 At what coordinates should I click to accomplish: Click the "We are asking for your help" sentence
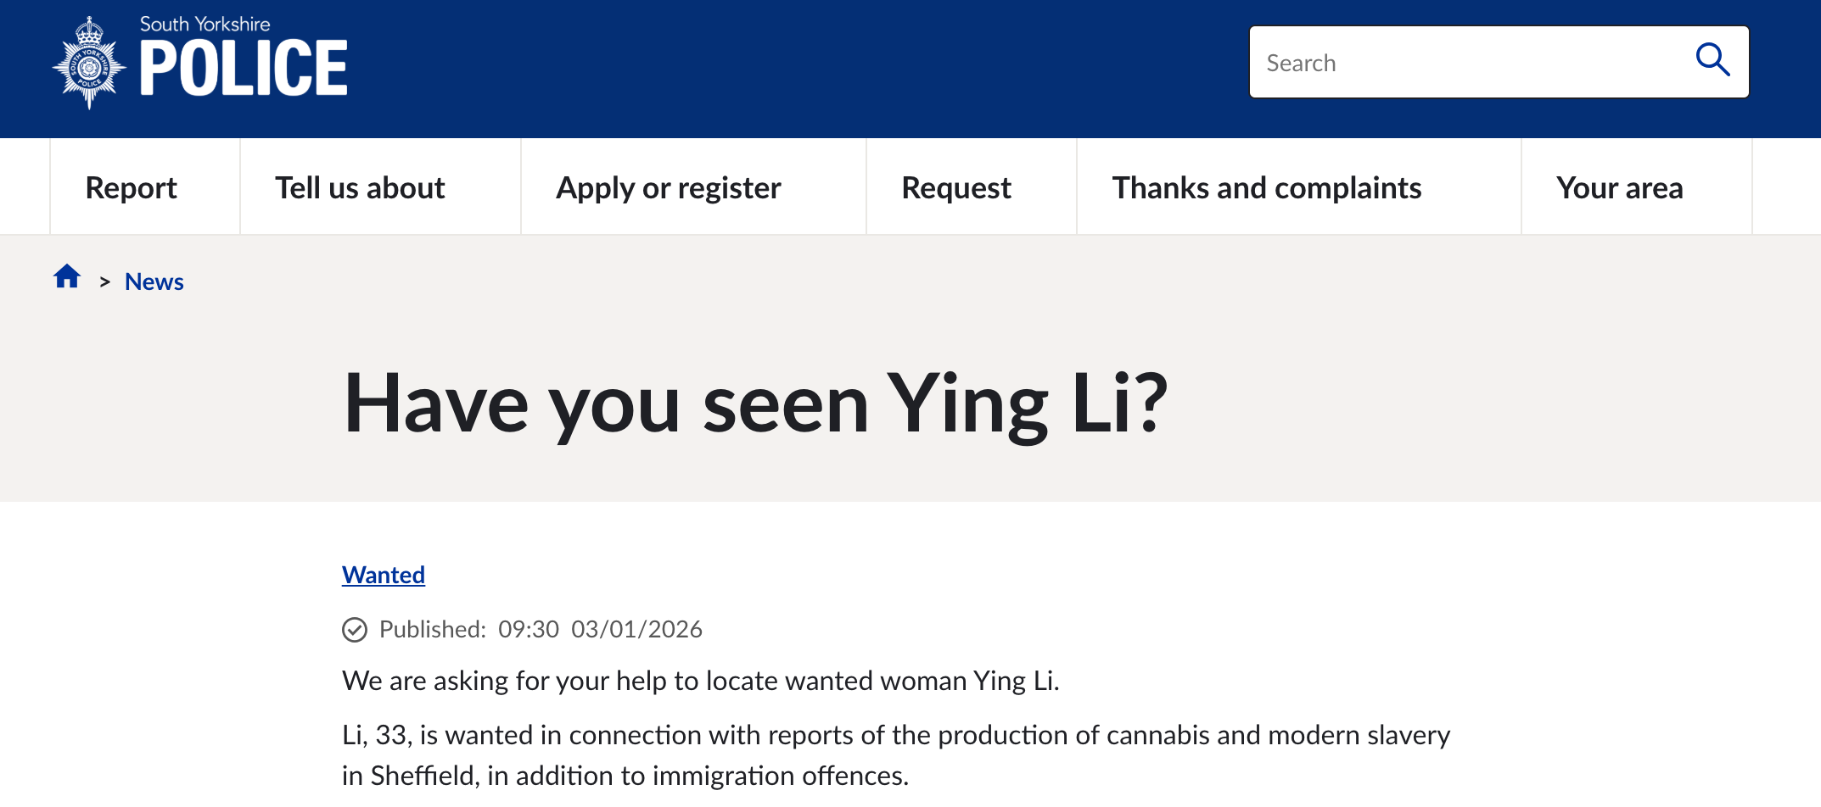click(700, 681)
